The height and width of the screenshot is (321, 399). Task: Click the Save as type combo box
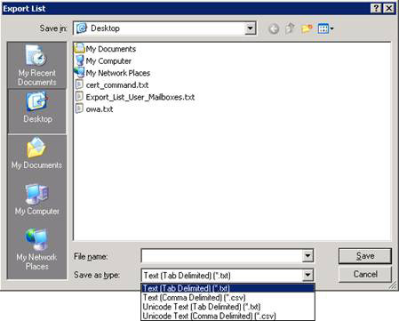point(227,276)
